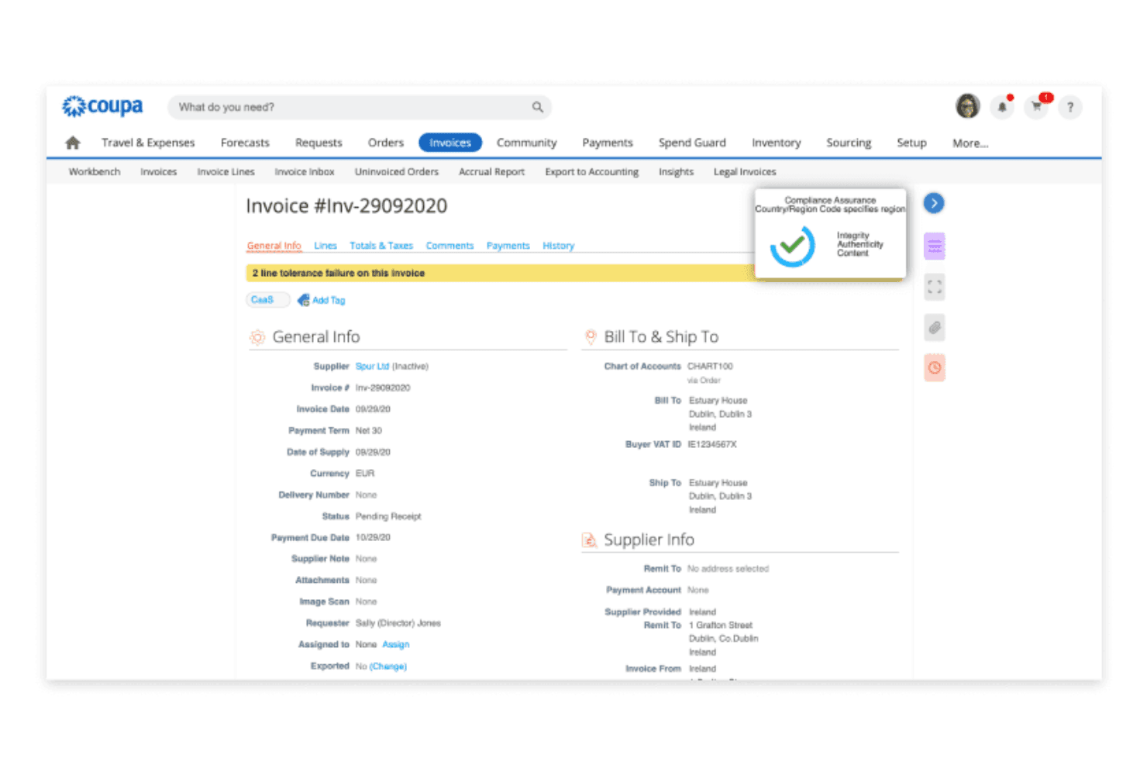Select the Invoices main menu item
The image size is (1147, 765).
tap(450, 143)
